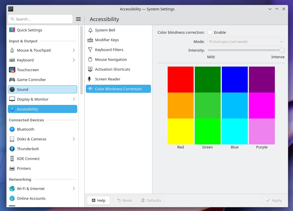Select Game Controller in the sidebar
Screen dimensions: 293x211
click(x=42, y=80)
